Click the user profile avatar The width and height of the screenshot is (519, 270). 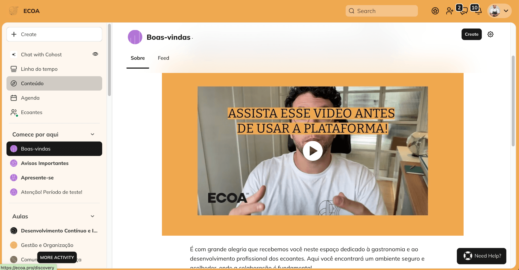coord(495,11)
